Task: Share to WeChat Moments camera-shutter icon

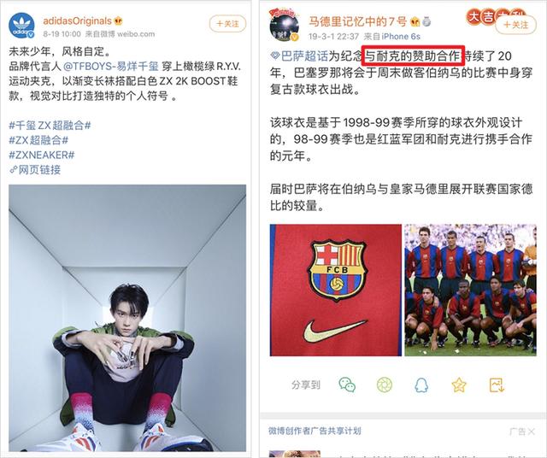Action: (385, 385)
